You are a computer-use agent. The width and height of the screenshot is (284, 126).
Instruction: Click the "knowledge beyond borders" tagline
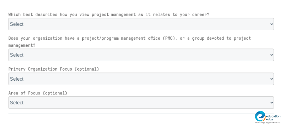pos(268,123)
